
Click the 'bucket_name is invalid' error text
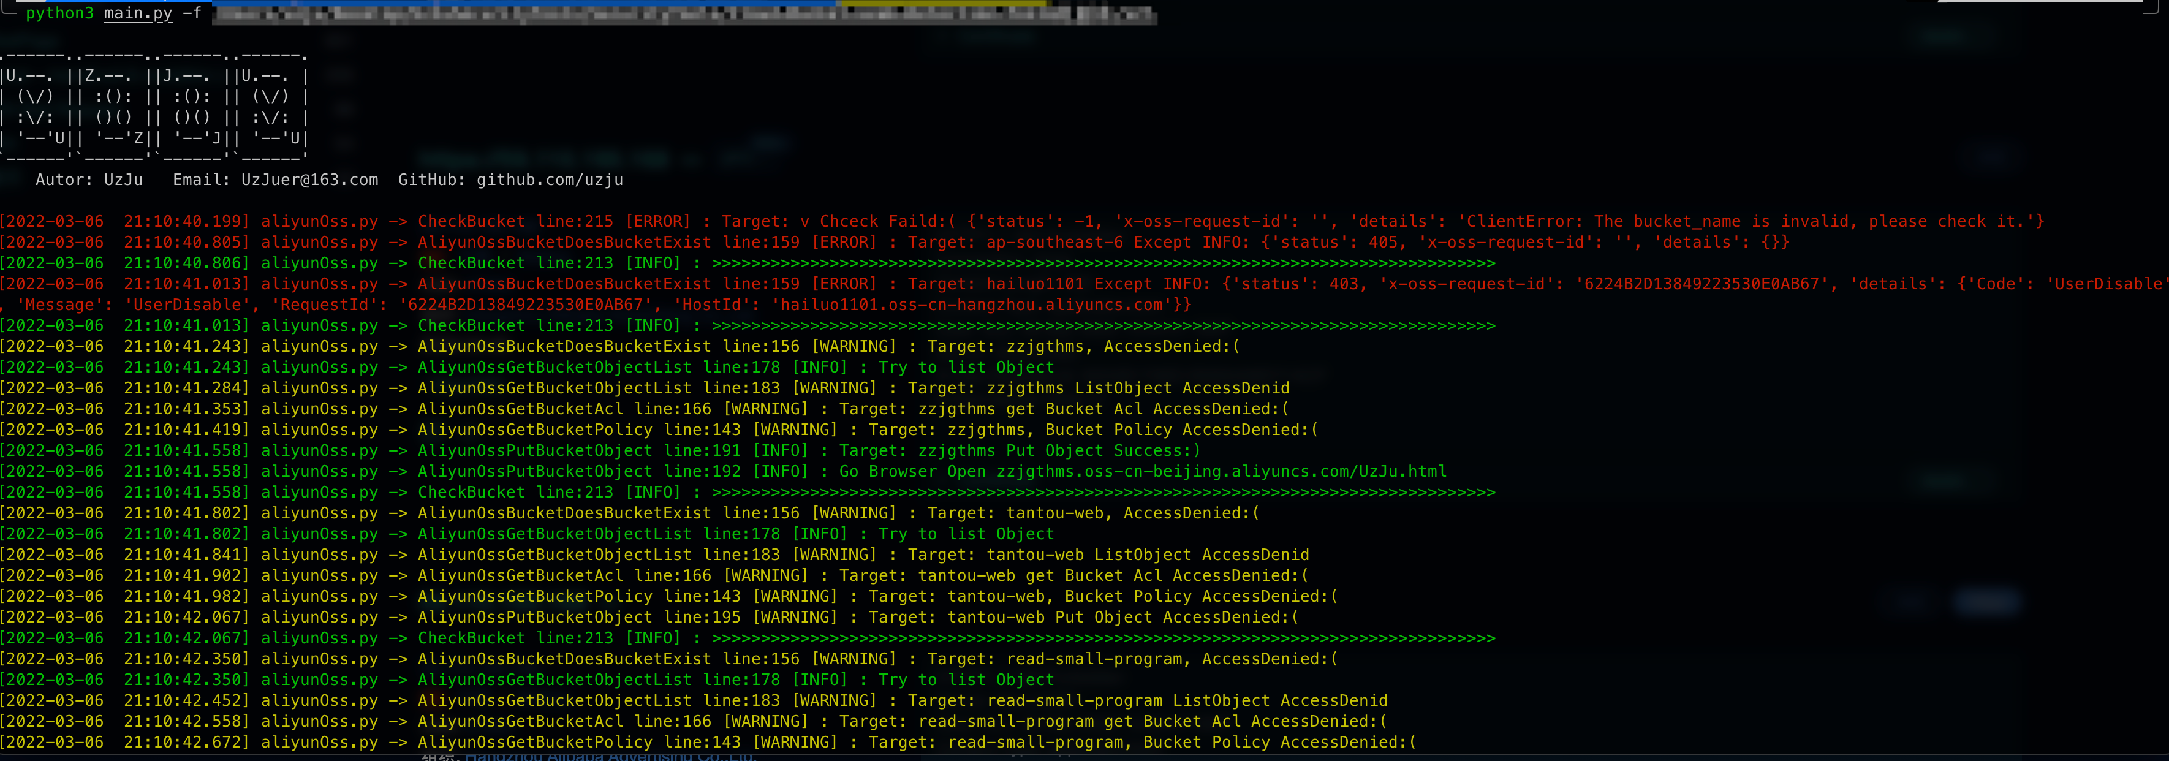pos(1741,221)
